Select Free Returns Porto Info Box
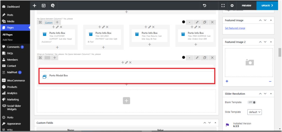 click(x=150, y=36)
